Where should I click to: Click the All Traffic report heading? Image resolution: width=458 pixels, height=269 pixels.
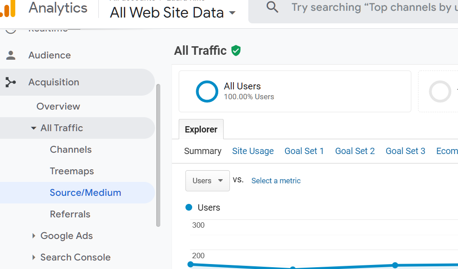[x=200, y=51]
